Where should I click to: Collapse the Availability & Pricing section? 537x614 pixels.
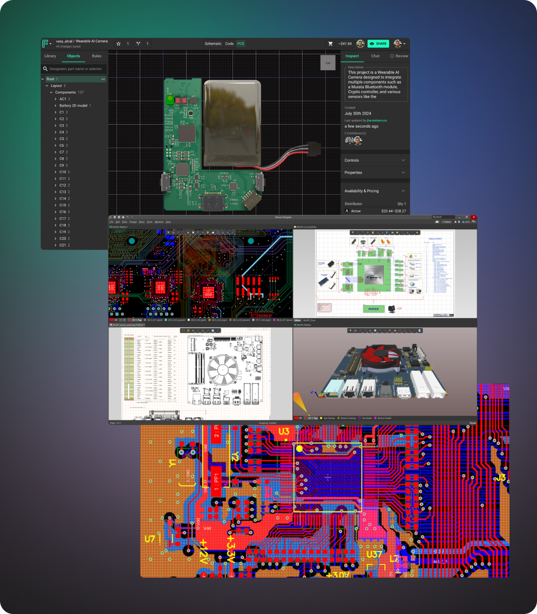[375, 191]
